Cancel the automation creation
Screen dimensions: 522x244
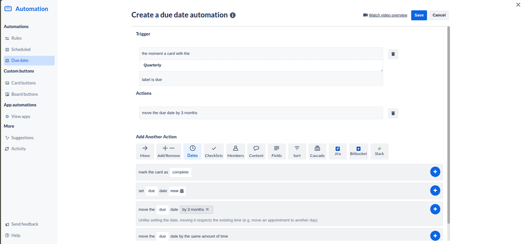[439, 15]
